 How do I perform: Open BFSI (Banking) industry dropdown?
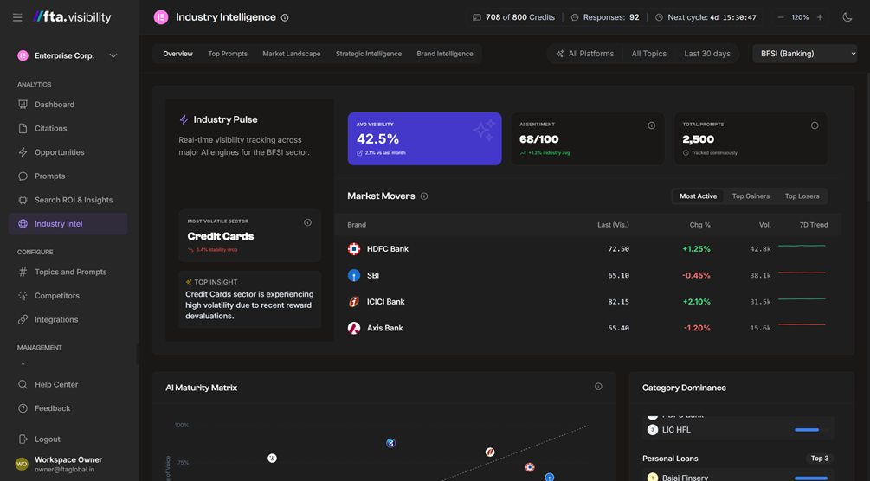click(x=804, y=54)
